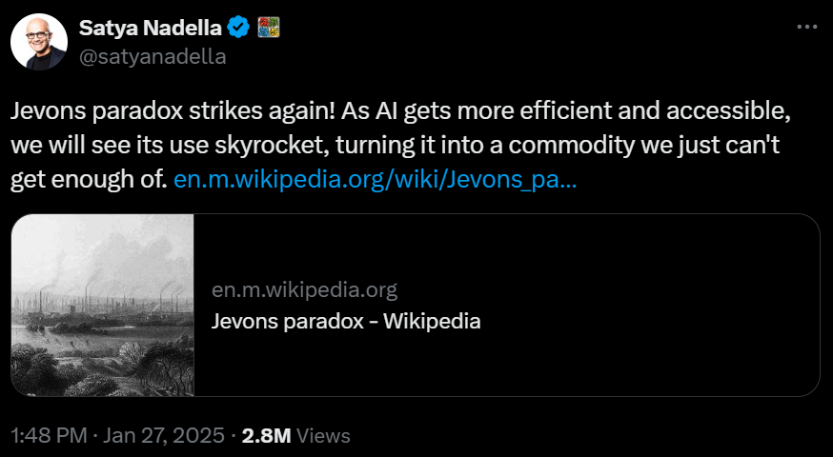Click the 2.8M view count number
Viewport: 833px width, 457px height.
pyautogui.click(x=267, y=435)
